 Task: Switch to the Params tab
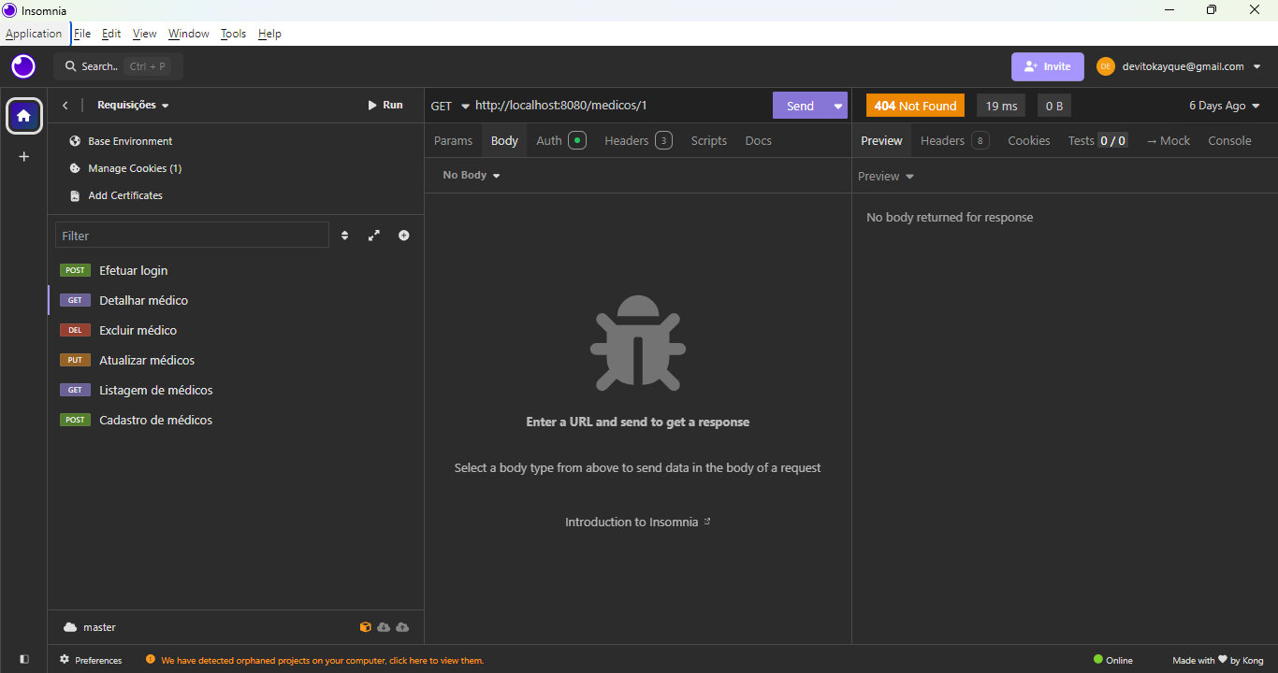click(454, 141)
